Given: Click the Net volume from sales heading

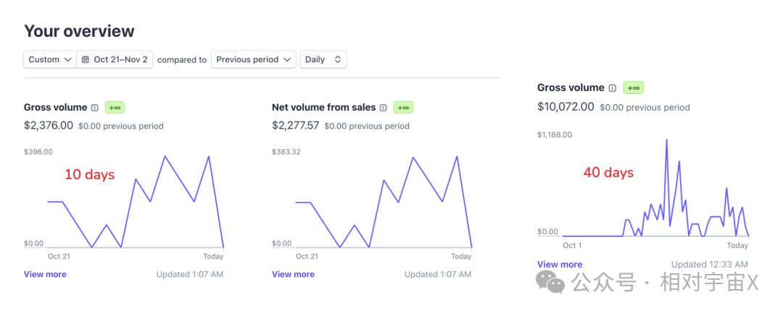Looking at the screenshot, I should click(323, 108).
